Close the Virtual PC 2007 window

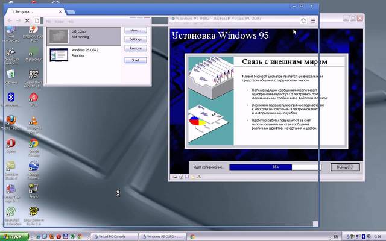(360, 18)
